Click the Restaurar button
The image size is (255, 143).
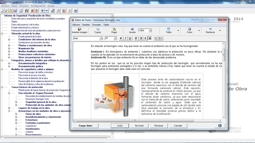[159, 126]
